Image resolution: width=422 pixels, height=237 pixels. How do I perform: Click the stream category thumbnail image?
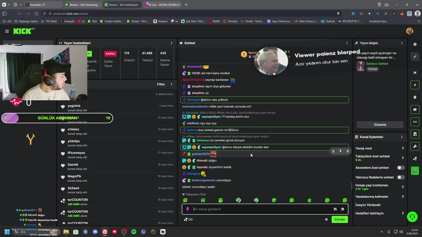click(x=361, y=66)
